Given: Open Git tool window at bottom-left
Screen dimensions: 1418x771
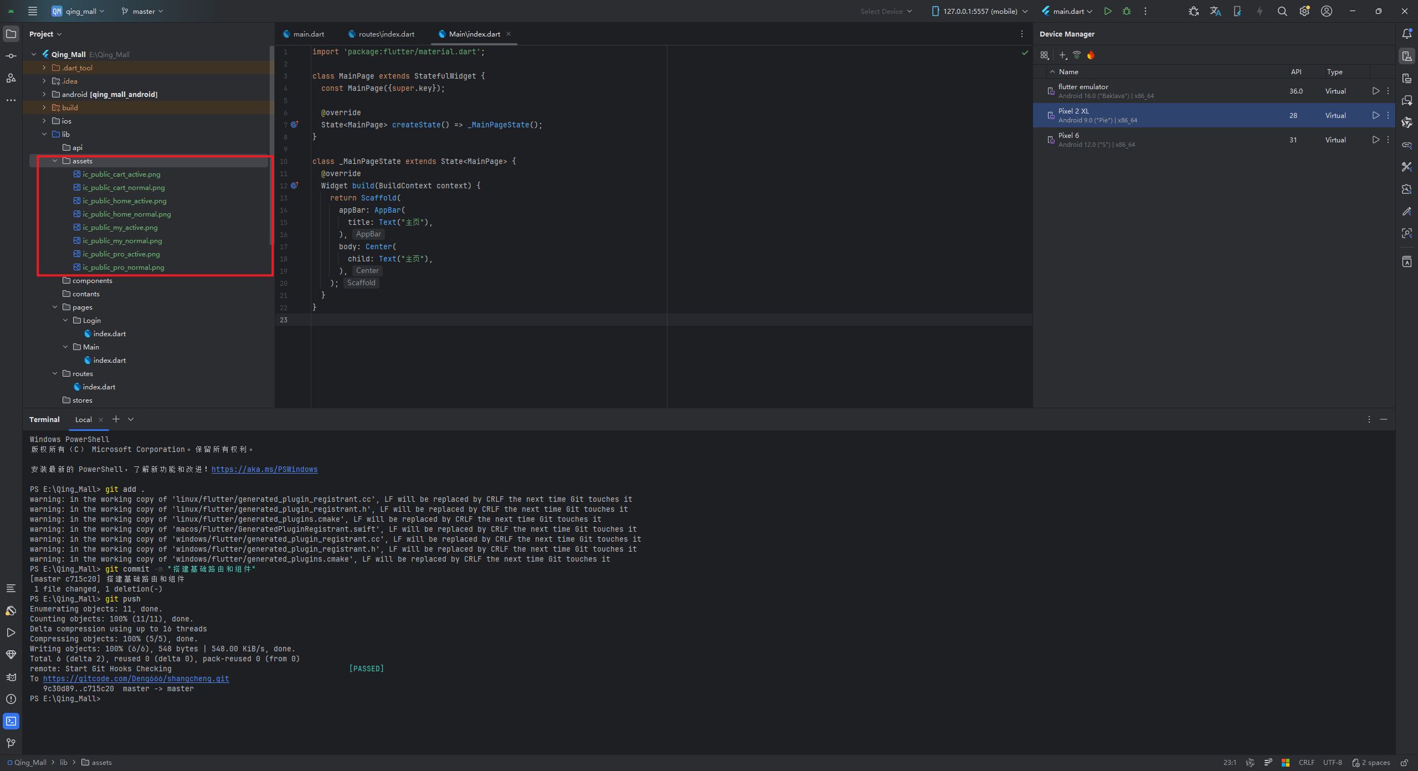Looking at the screenshot, I should [11, 743].
